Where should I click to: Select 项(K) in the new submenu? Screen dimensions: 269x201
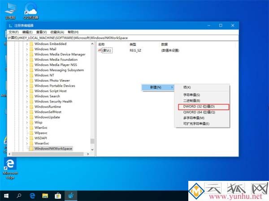pyautogui.click(x=187, y=88)
